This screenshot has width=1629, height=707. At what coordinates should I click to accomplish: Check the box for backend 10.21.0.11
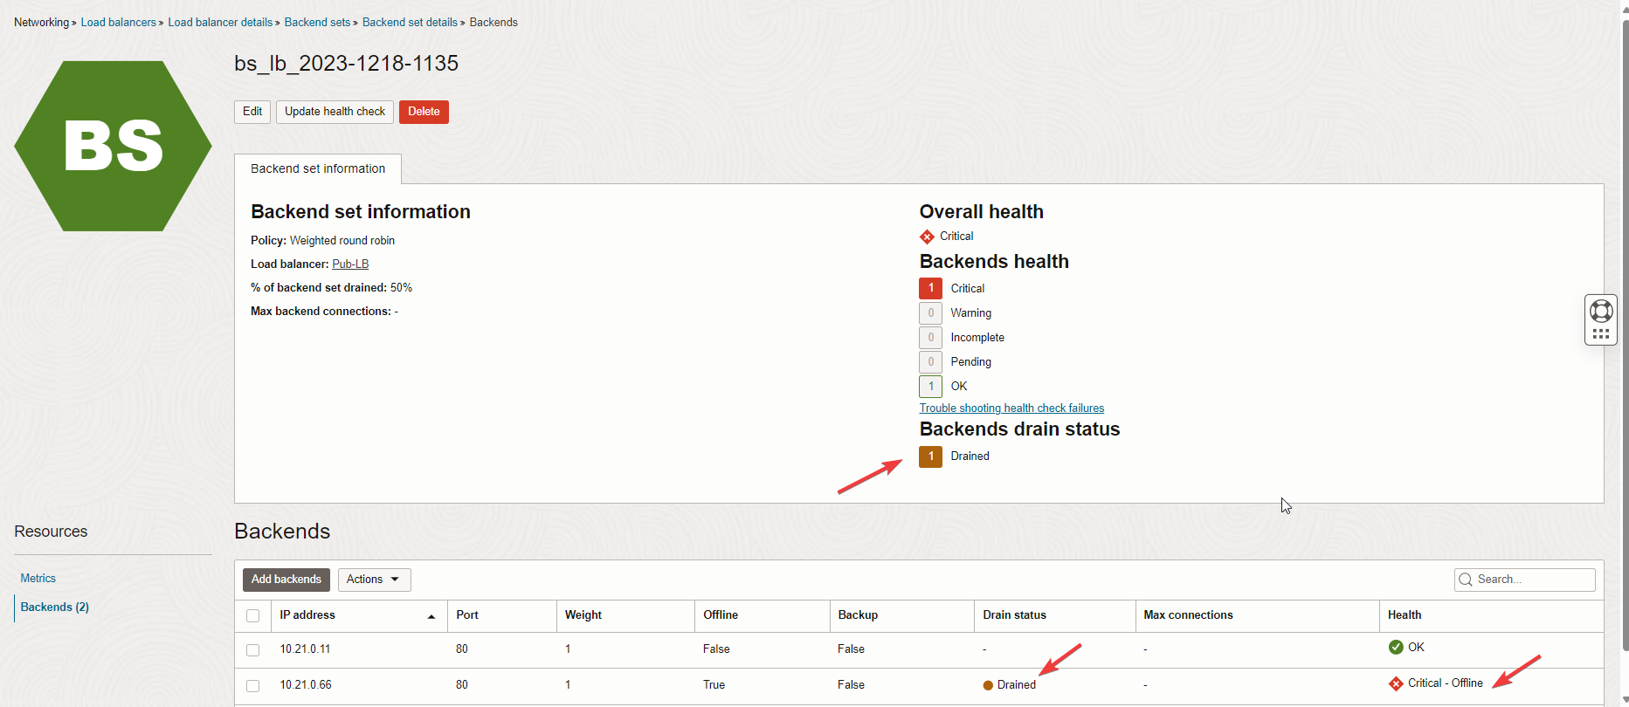point(253,649)
